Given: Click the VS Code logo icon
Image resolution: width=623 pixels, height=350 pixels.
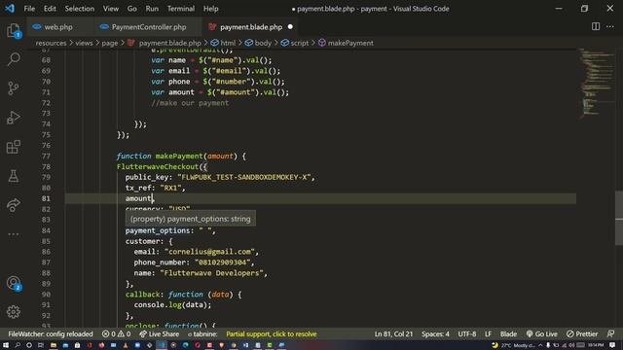Looking at the screenshot, I should tap(10, 9).
